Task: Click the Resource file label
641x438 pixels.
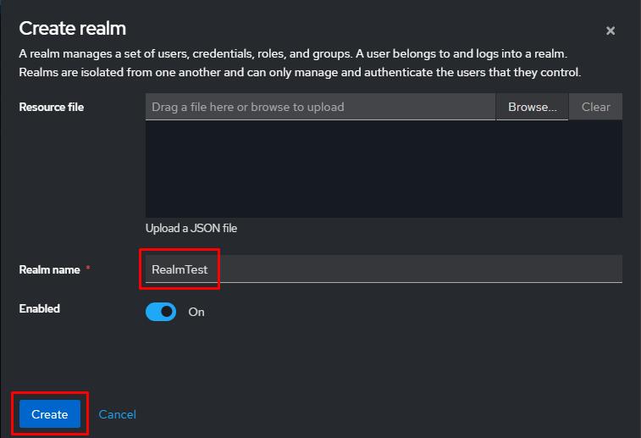Action: (52, 107)
